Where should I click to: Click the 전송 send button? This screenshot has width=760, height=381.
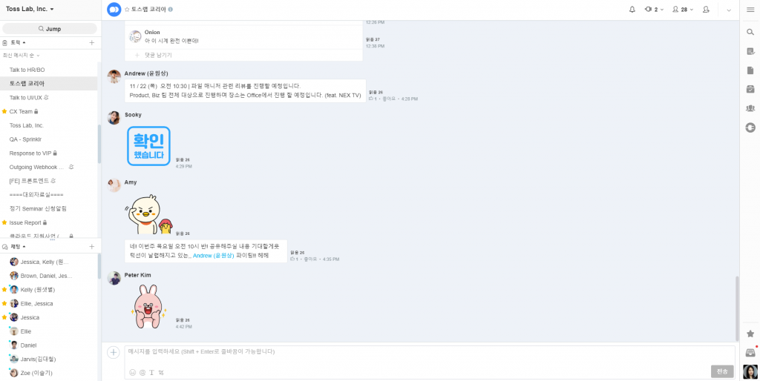pos(722,371)
